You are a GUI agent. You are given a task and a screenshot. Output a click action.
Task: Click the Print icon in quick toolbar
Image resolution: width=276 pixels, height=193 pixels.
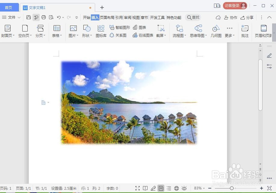tap(44, 17)
